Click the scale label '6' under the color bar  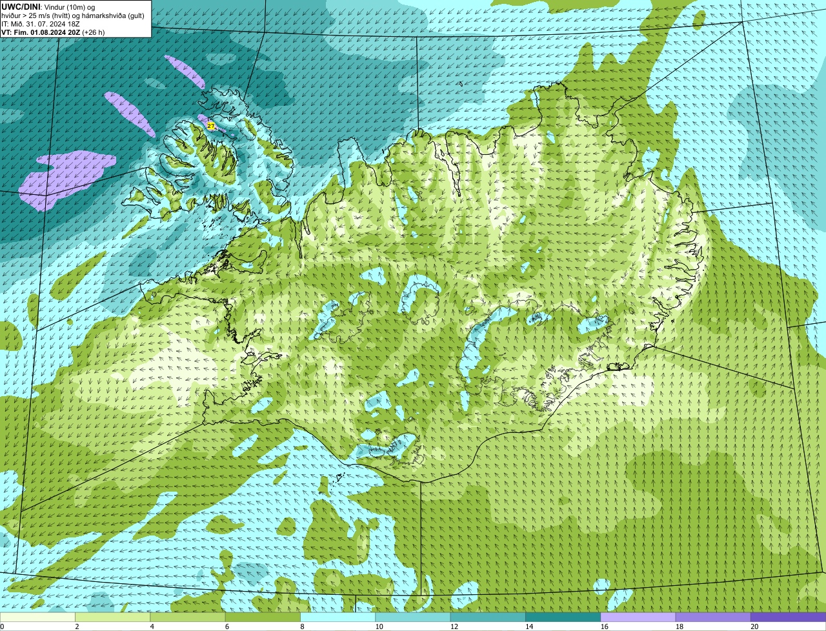click(227, 626)
